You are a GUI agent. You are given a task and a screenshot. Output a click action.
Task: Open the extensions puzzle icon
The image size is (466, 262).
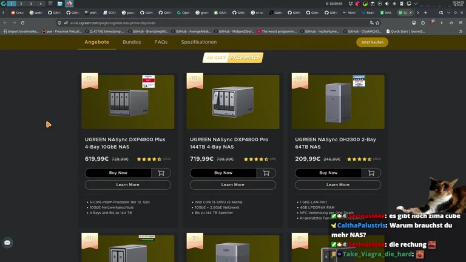423,23
